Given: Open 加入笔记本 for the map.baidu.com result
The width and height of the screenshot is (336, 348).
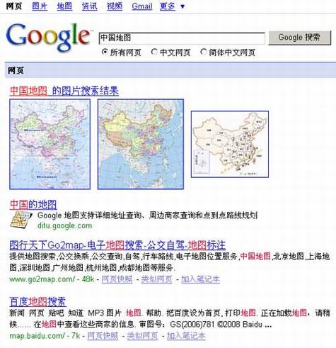Looking at the screenshot, I should [186, 336].
